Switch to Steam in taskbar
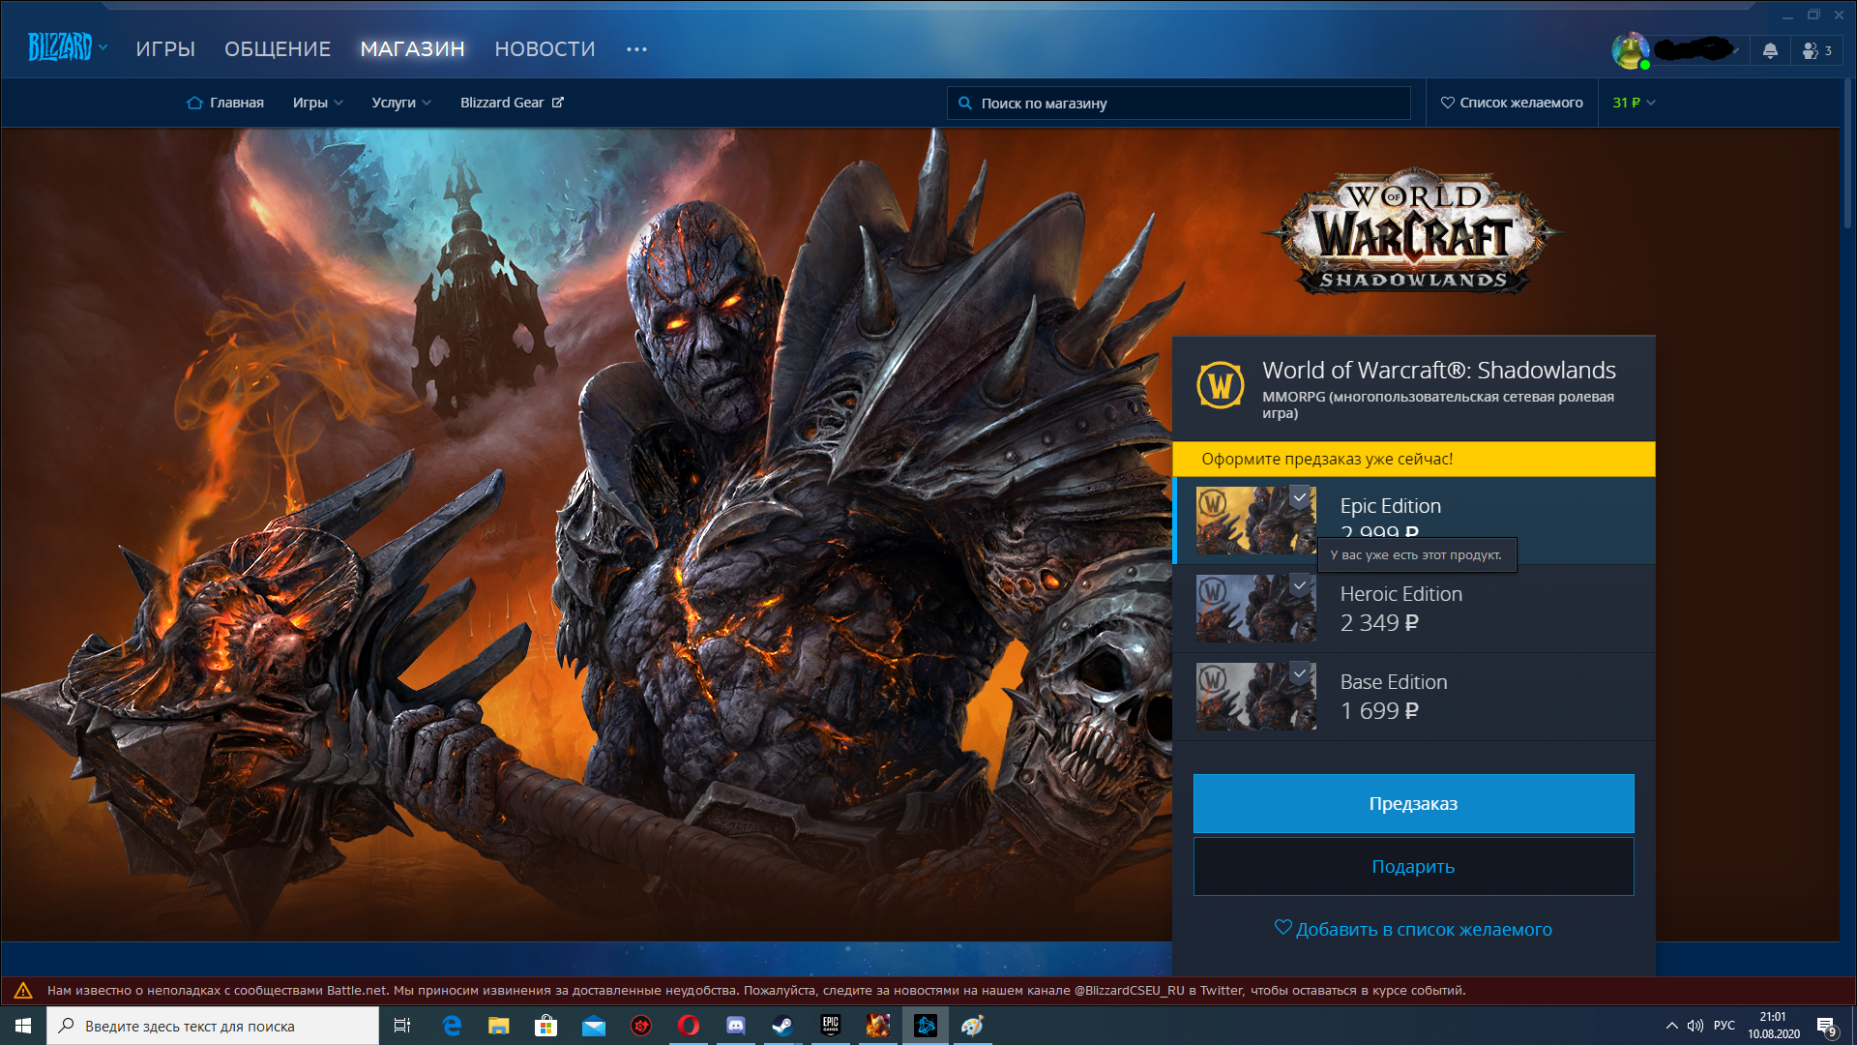Viewport: 1857px width, 1045px height. point(783,1026)
